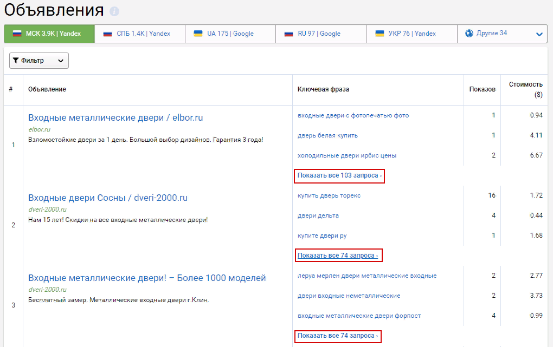The width and height of the screenshot is (553, 347).
Task: Click the Ключевая фраза column header
Action: point(323,89)
